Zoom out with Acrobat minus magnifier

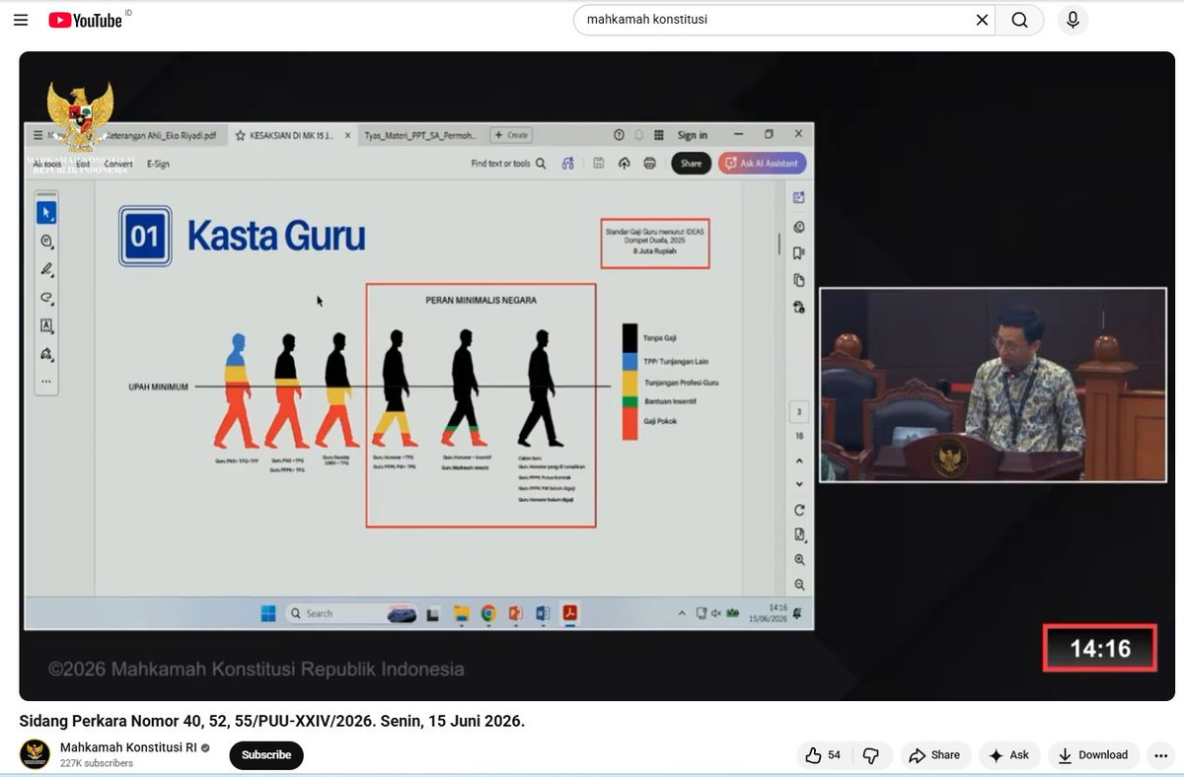click(x=799, y=585)
